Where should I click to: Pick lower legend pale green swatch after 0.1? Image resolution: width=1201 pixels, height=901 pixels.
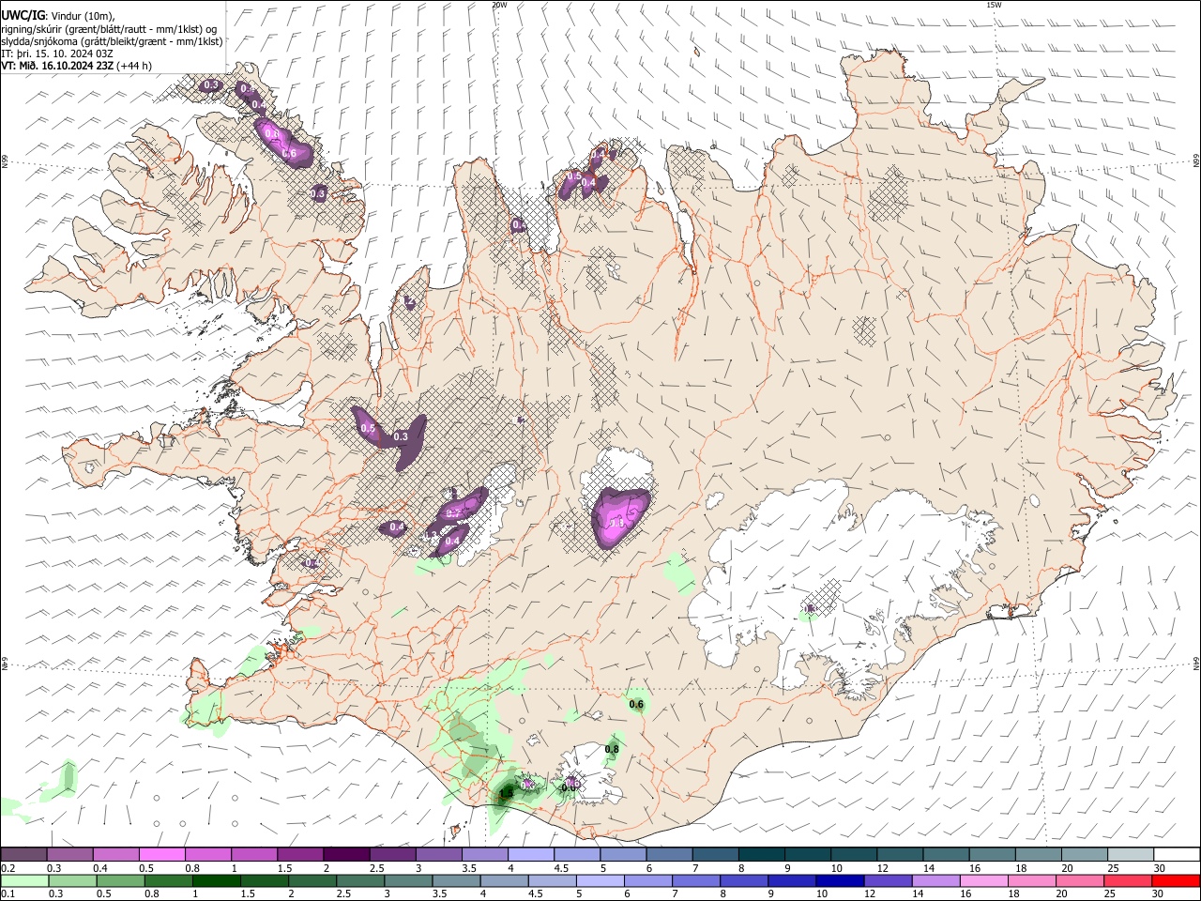click(24, 881)
